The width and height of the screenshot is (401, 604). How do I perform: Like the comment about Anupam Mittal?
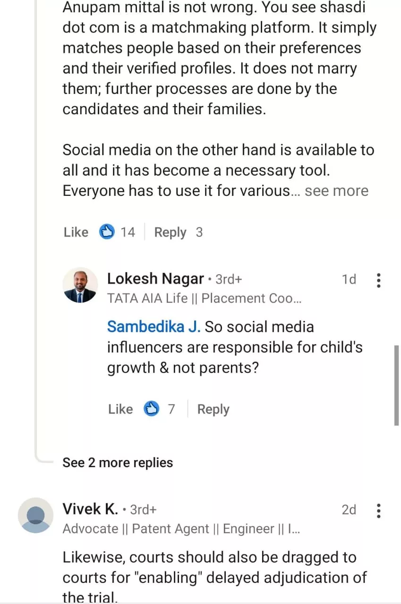76,232
